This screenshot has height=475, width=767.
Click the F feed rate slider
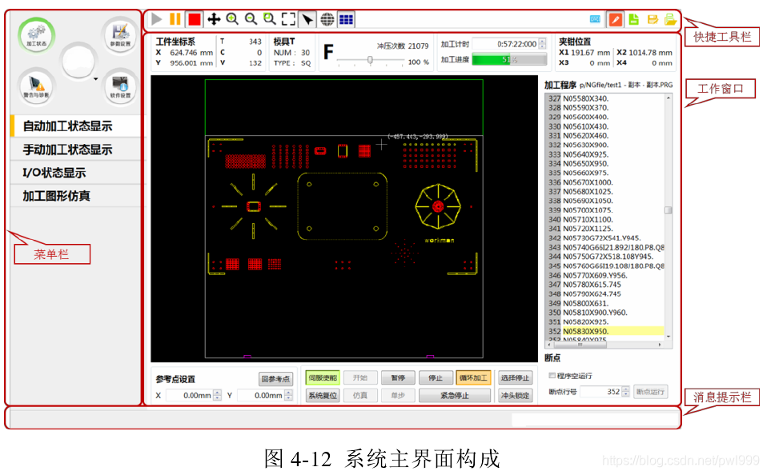point(371,59)
